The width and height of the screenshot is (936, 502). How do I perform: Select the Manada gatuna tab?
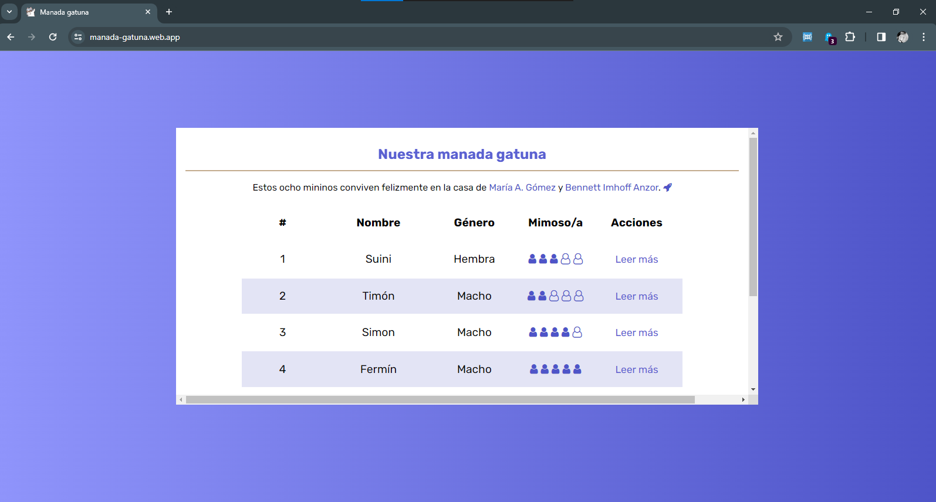88,12
